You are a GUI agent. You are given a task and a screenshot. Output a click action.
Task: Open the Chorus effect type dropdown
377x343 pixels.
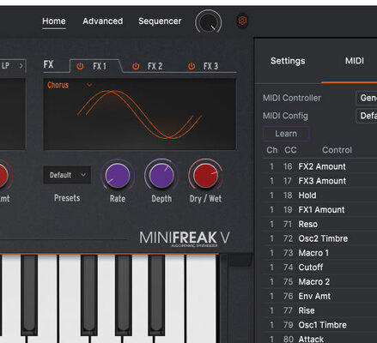[x=70, y=85]
